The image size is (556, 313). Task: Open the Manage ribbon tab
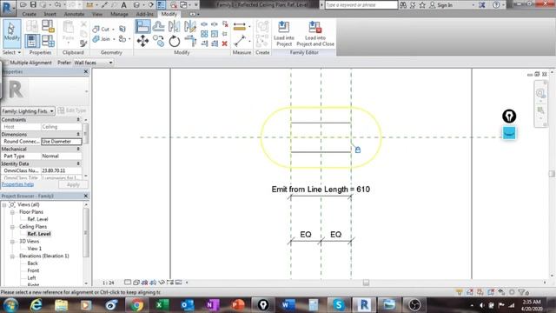[x=119, y=14]
